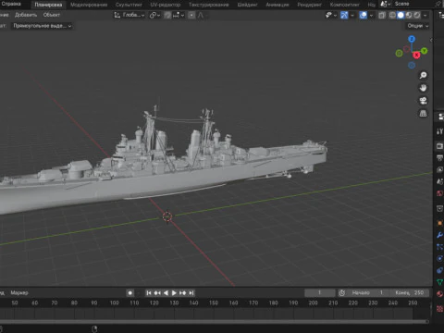Jump to the timeline end frame
This screenshot has height=333, width=444.
point(191,293)
